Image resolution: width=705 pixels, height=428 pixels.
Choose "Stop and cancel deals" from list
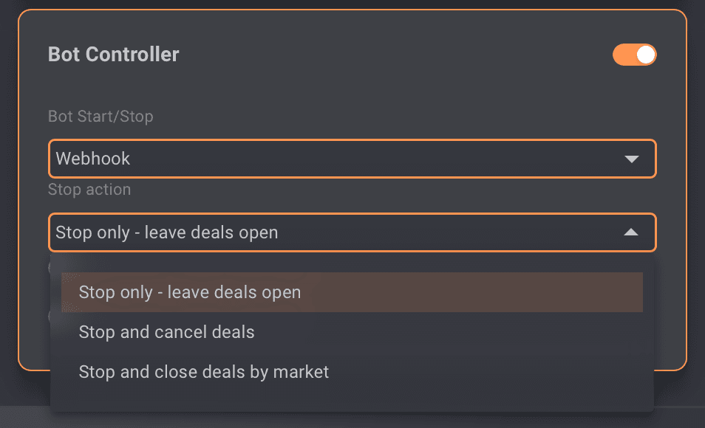tap(167, 332)
